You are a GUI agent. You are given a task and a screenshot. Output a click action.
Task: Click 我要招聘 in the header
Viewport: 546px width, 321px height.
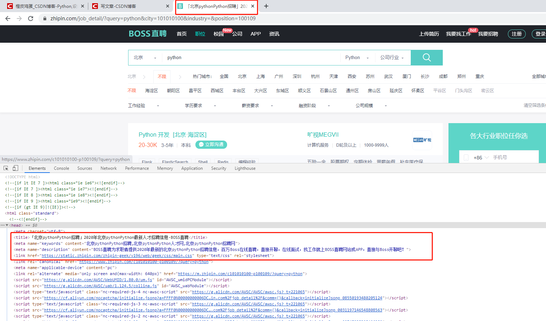[x=488, y=34]
